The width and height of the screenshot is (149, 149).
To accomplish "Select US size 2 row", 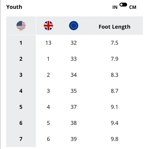I will (74, 59).
